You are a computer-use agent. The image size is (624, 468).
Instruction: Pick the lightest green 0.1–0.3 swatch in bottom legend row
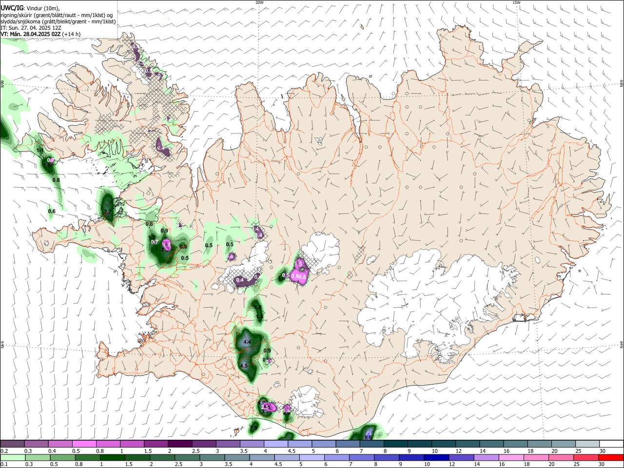point(13,457)
